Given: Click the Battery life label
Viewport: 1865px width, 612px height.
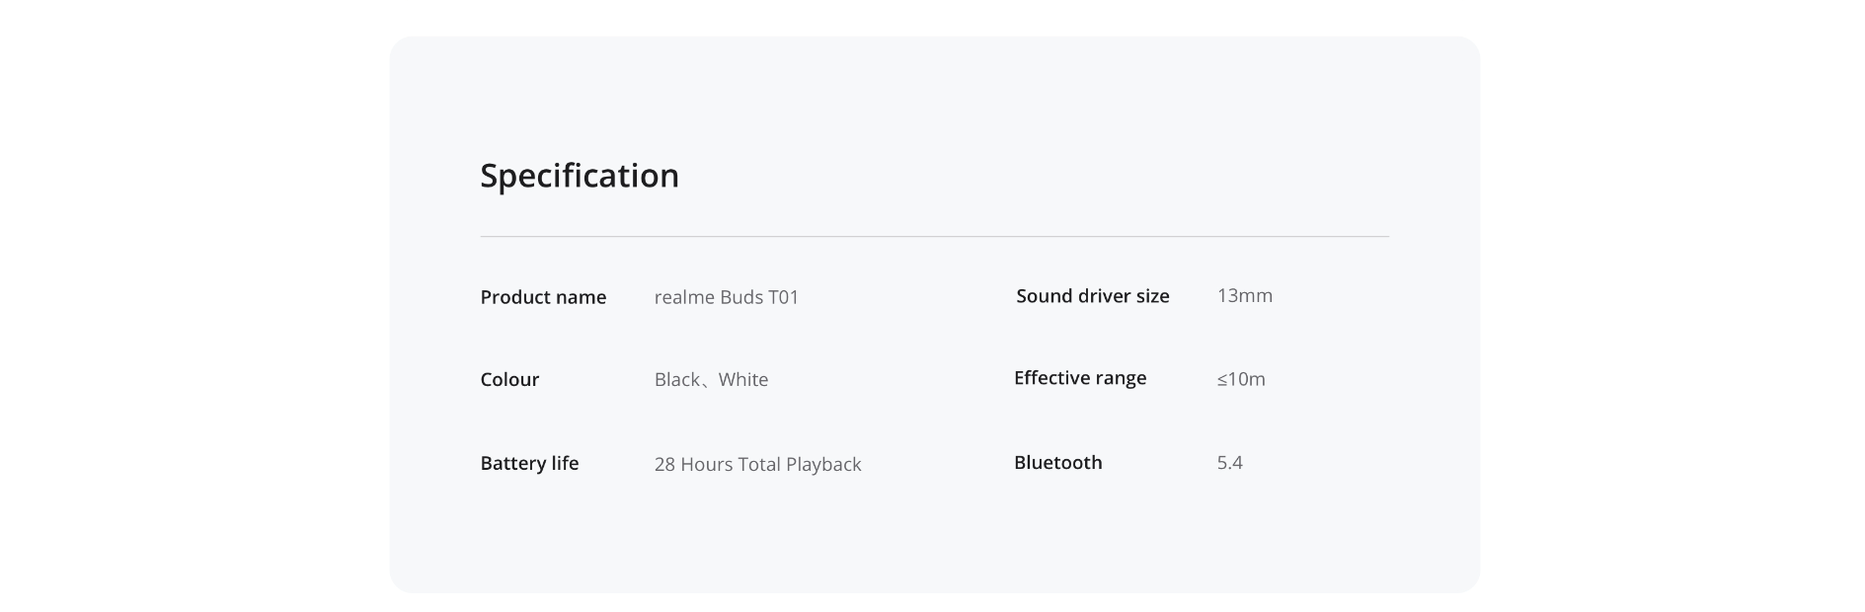Looking at the screenshot, I should tap(529, 464).
